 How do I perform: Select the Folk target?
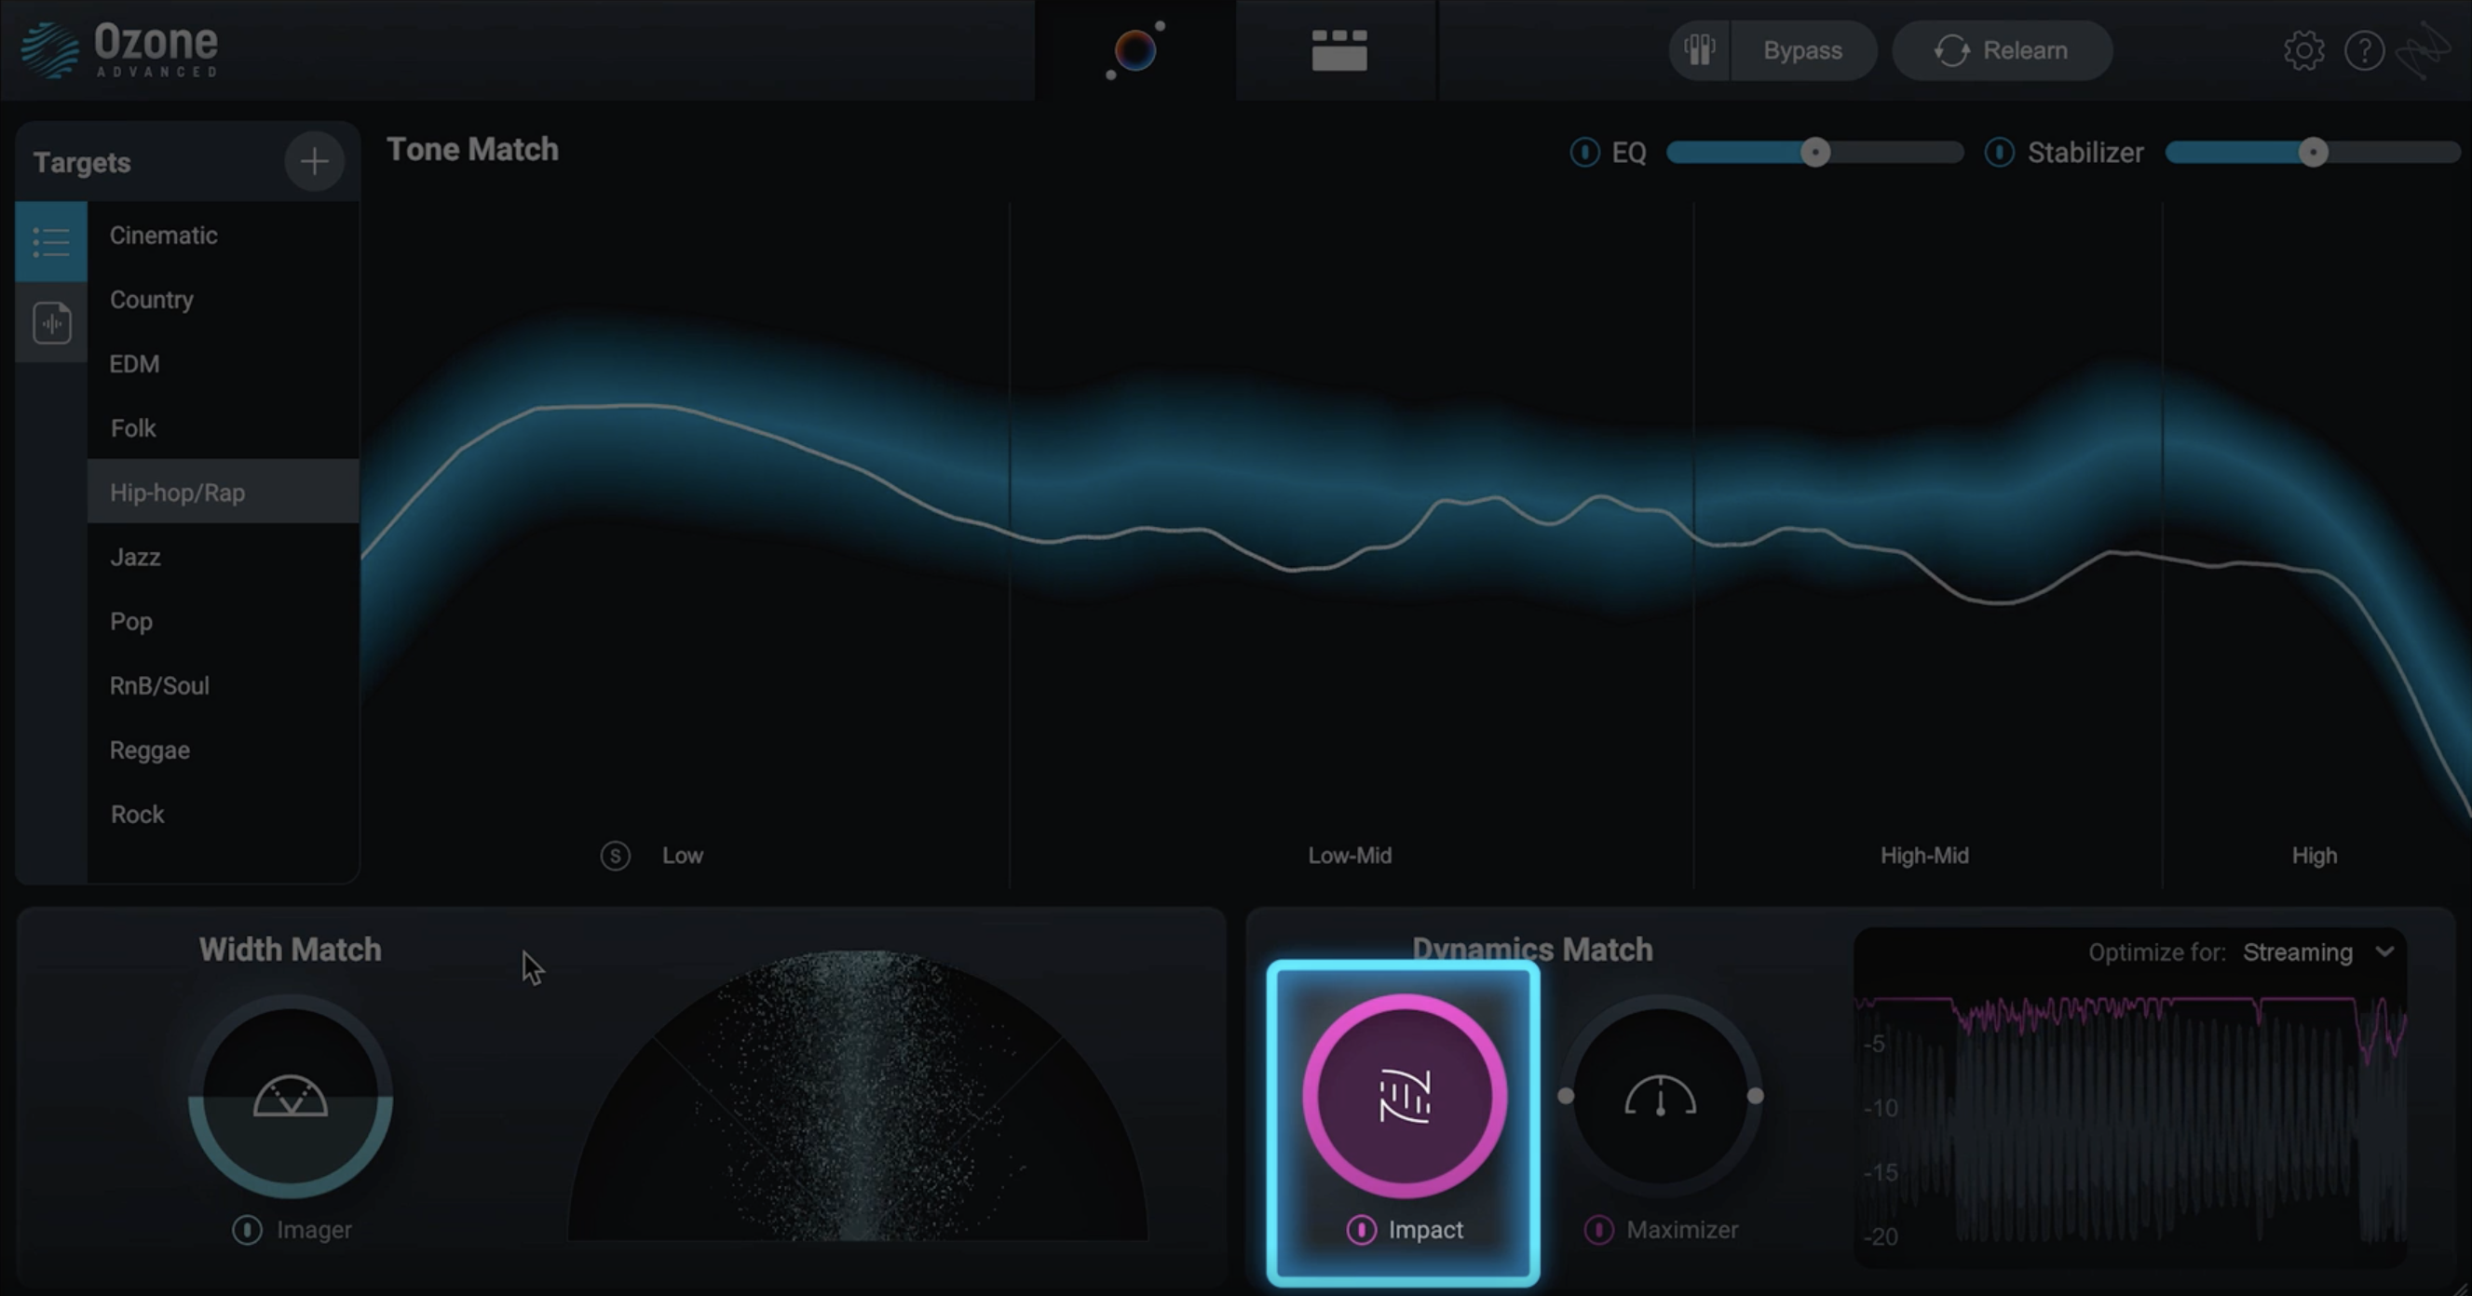pos(223,428)
